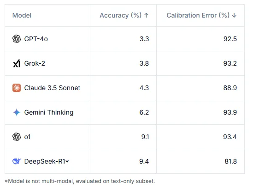Click the OpenAI logo beside GPT-4o

click(17, 39)
